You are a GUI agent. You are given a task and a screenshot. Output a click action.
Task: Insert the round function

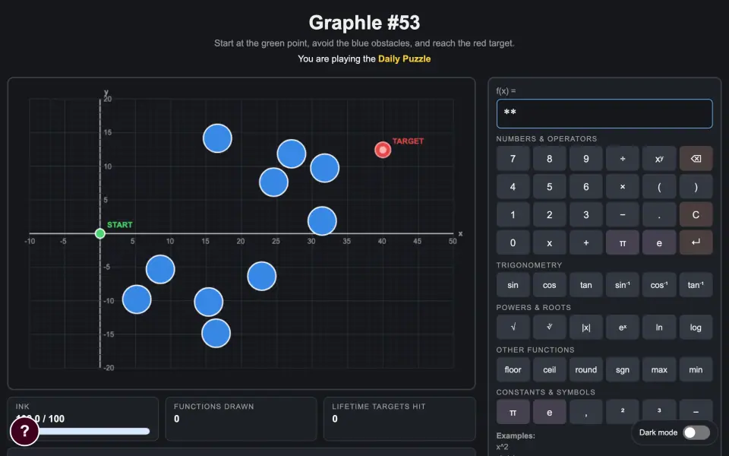(x=585, y=369)
